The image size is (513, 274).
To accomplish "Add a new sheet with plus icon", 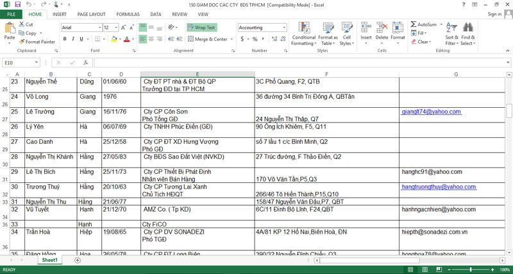I will coord(78,261).
